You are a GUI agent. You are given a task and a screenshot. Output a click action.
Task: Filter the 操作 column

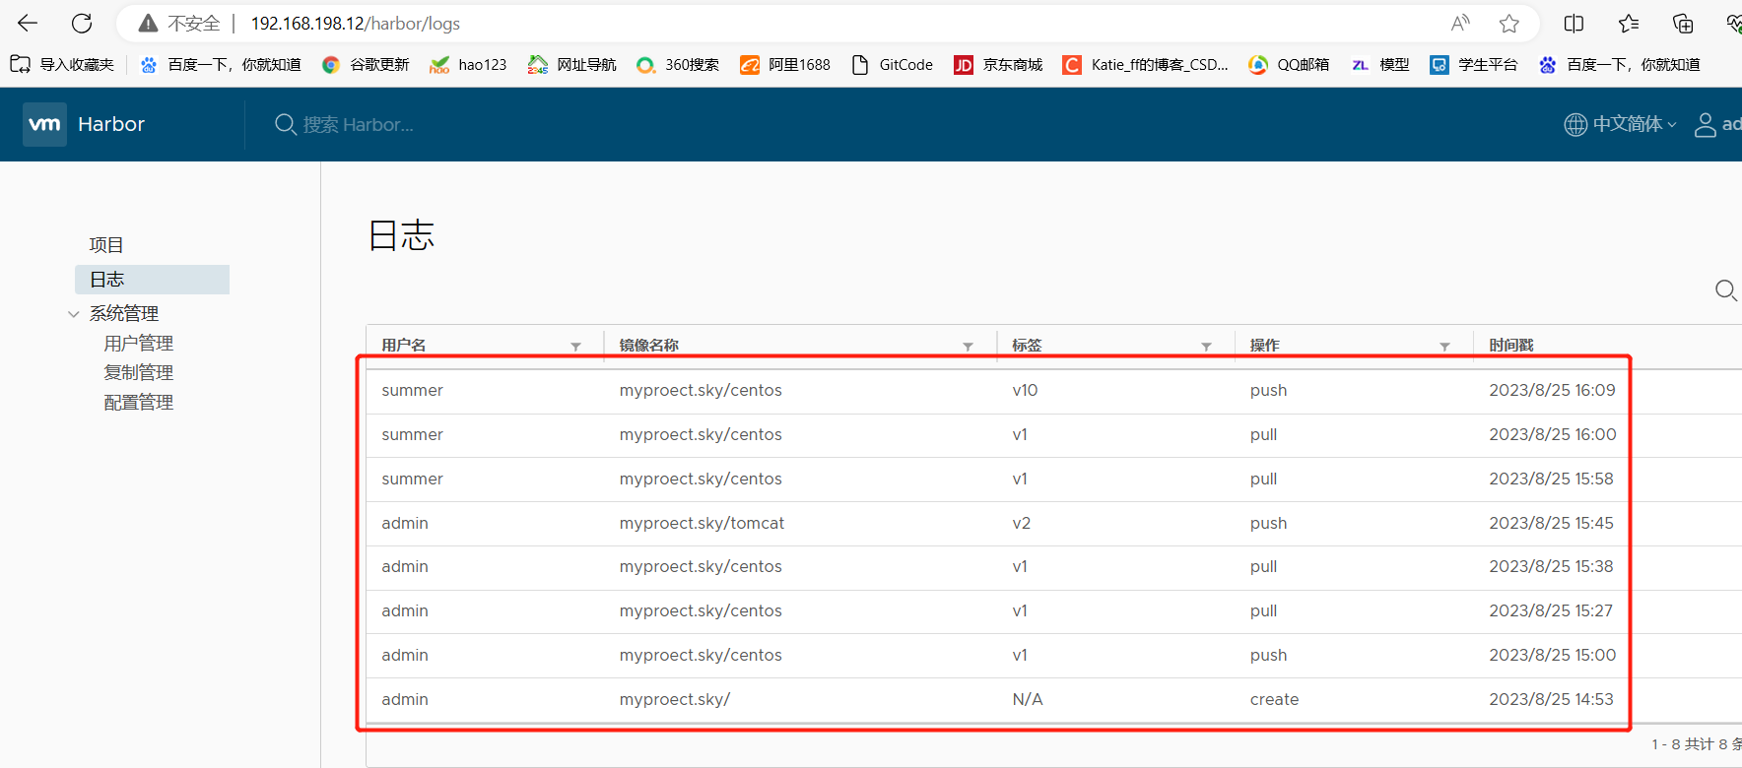pos(1445,347)
